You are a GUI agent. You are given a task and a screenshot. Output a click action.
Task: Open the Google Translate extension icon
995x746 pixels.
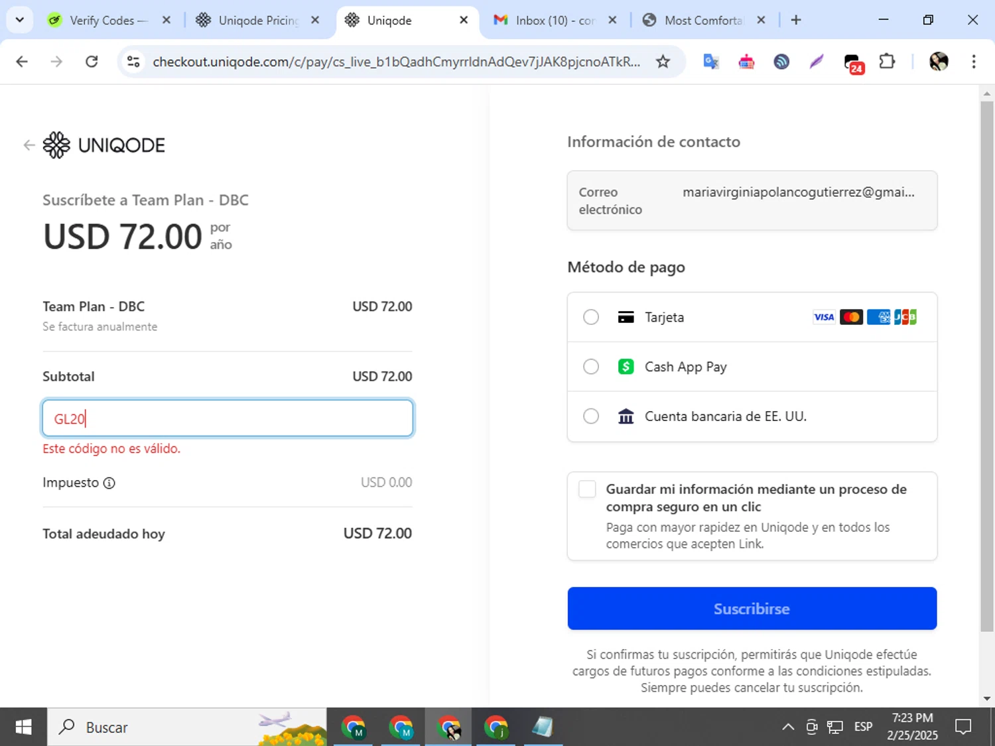[711, 62]
